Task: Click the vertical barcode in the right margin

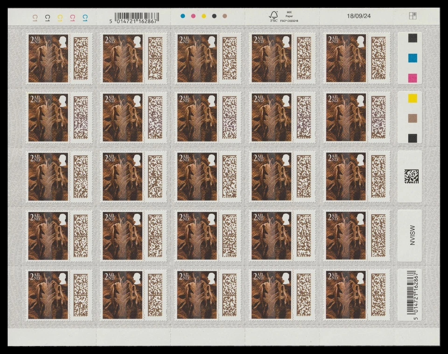Action: 412,294
